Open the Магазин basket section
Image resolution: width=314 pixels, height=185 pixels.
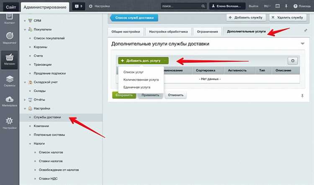tap(9, 60)
